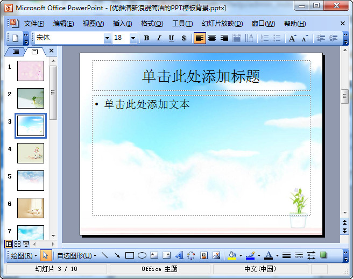
Task: Expand formatting toolbar options at right
Action: click(x=345, y=39)
